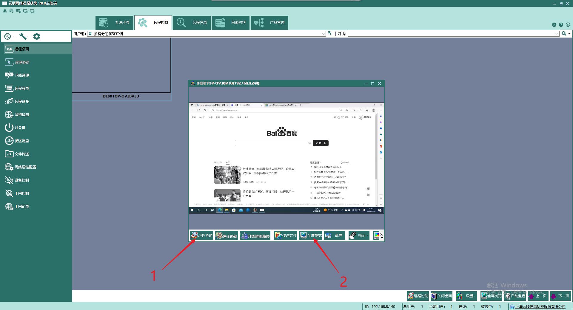Viewport: 573px width, 310px height.
Task: Click 关闭桌面 in the bottom toolbar
Action: [442, 296]
